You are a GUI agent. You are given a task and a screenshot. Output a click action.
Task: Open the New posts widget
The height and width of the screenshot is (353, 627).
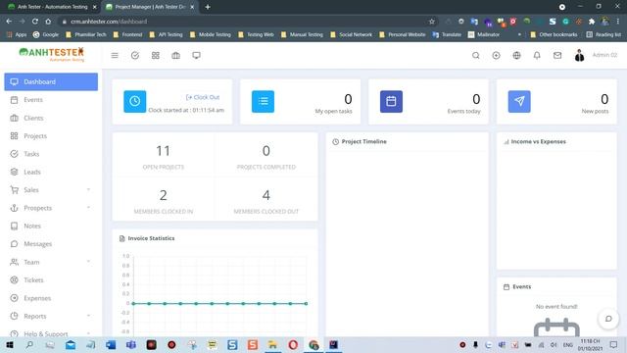(556, 102)
